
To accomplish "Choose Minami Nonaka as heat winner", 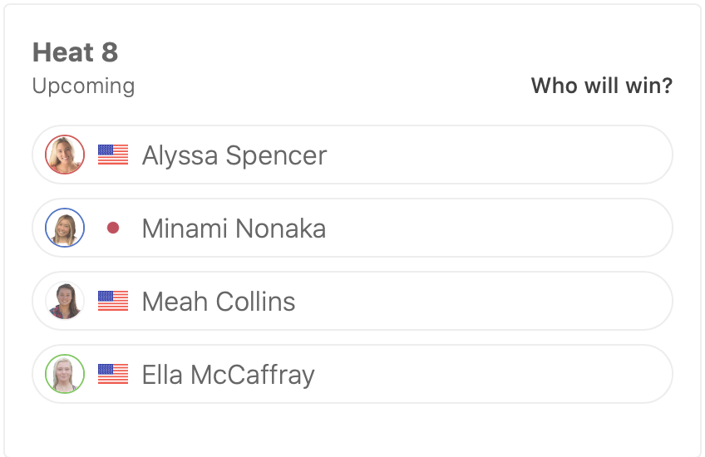I will [499, 228].
